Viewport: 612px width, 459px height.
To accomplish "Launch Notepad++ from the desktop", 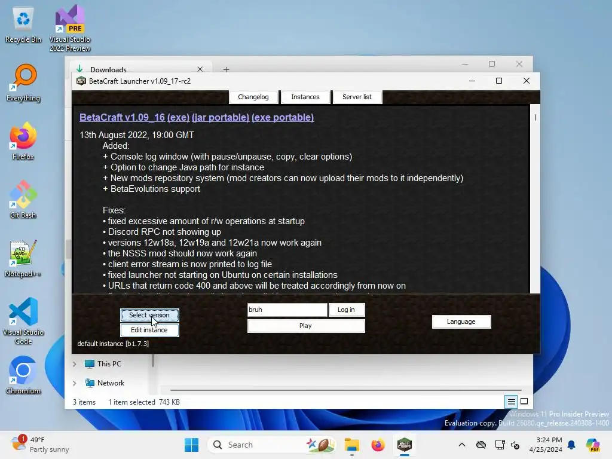I will [23, 258].
